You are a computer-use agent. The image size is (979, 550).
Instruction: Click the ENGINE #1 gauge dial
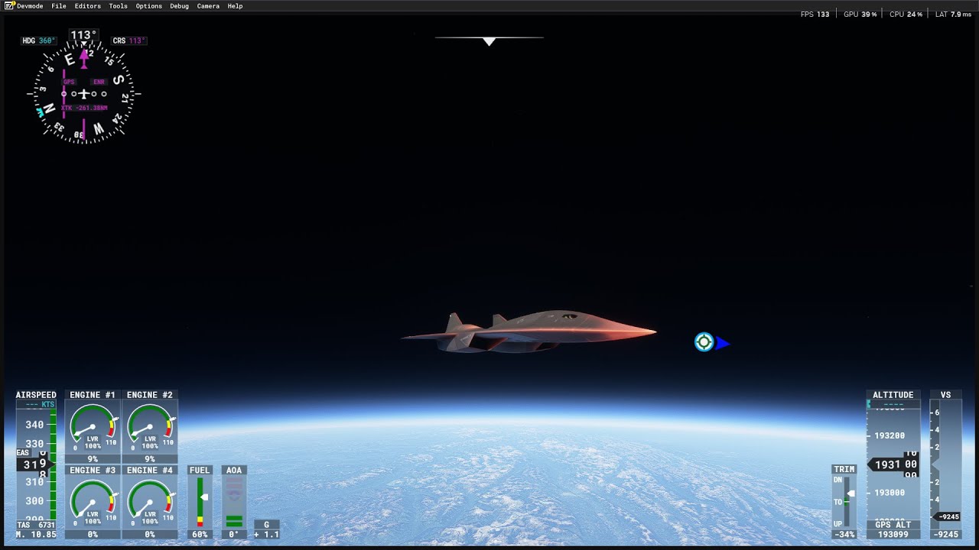pos(93,428)
